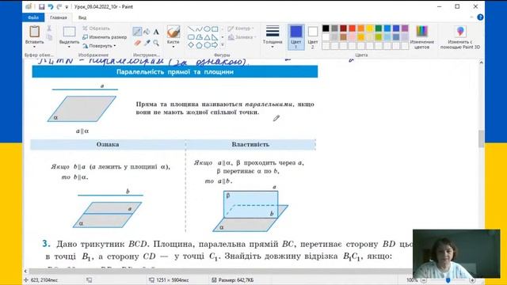The image size is (507, 285).
Task: Choose the Curve shape
Action: (x=199, y=29)
